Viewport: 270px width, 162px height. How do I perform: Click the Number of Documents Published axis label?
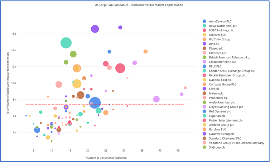click(106, 157)
